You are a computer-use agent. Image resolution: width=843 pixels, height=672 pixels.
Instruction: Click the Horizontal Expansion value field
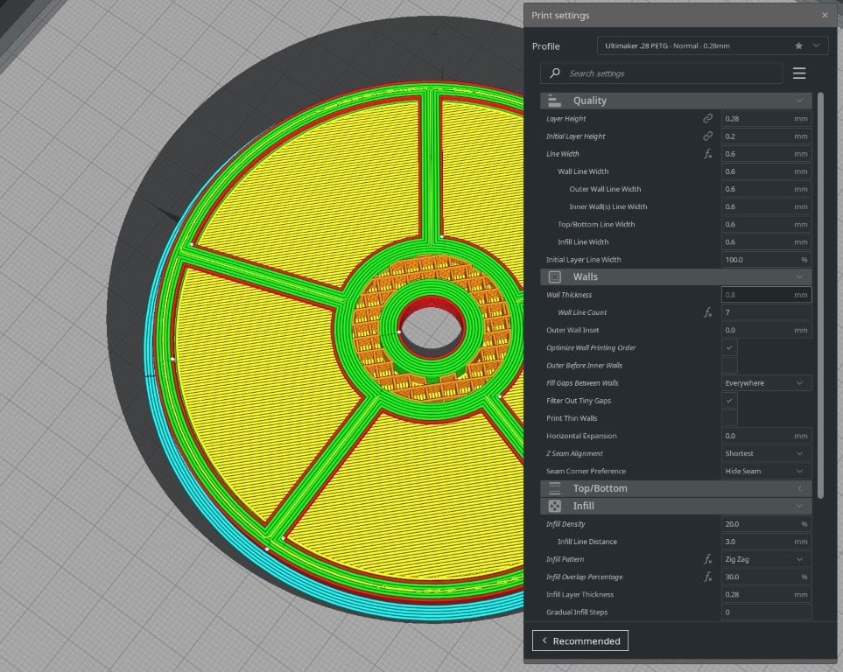[x=766, y=436]
